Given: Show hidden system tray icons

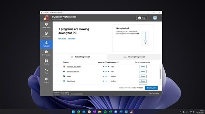Looking at the screenshot, I should (x=181, y=112).
